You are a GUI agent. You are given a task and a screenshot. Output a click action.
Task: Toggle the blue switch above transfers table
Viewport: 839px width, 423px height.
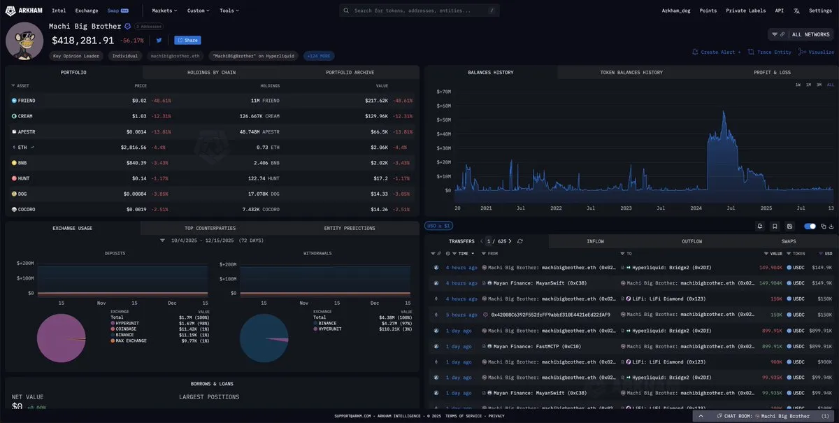click(x=810, y=226)
